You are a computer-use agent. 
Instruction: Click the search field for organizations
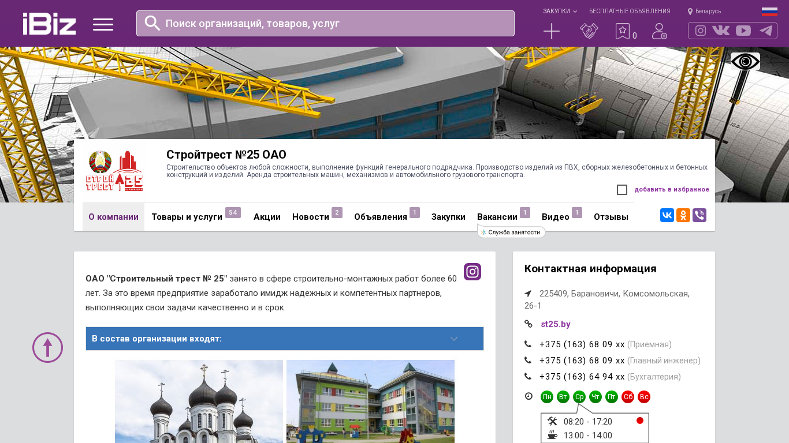[325, 23]
